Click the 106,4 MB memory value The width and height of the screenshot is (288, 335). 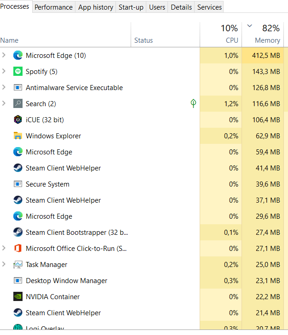click(266, 120)
